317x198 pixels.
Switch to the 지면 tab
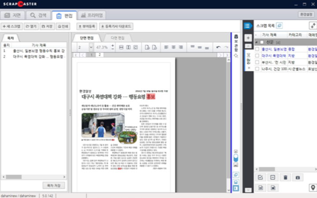pos(12,15)
